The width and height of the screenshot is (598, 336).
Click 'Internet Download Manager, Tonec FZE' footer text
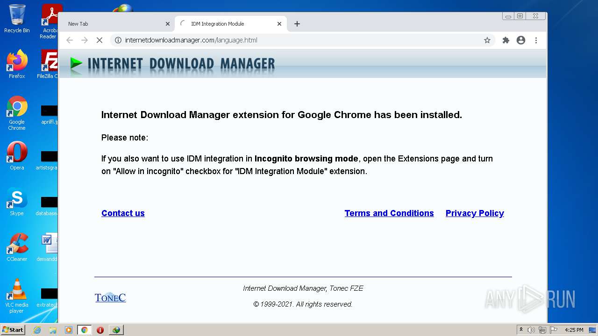pyautogui.click(x=303, y=288)
